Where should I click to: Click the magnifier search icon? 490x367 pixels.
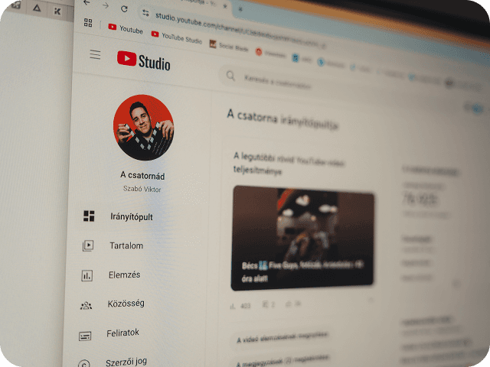tap(230, 76)
